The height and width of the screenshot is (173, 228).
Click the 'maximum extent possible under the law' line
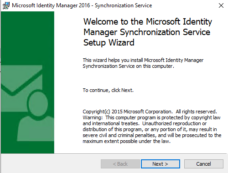127,141
